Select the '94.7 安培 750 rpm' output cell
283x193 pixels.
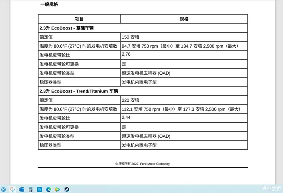(184, 46)
